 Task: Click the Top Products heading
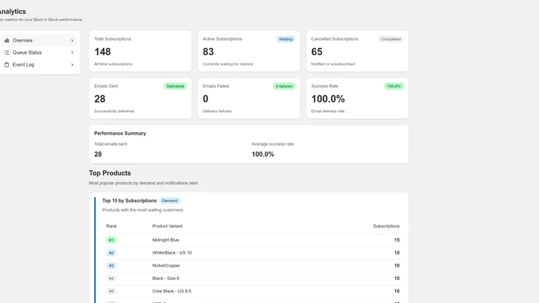pos(110,173)
